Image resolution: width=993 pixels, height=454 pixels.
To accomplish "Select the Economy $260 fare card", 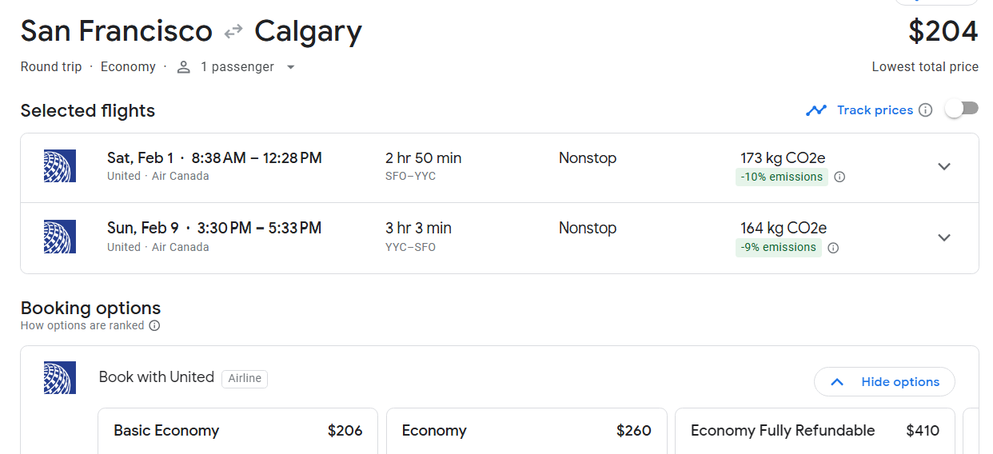I will point(527,431).
